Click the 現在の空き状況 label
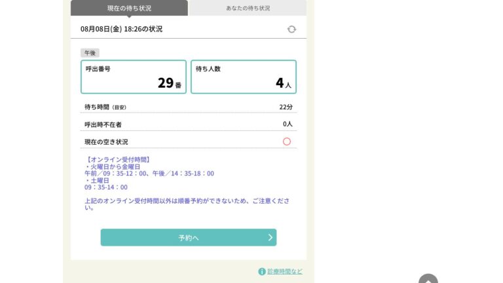 pyautogui.click(x=106, y=142)
